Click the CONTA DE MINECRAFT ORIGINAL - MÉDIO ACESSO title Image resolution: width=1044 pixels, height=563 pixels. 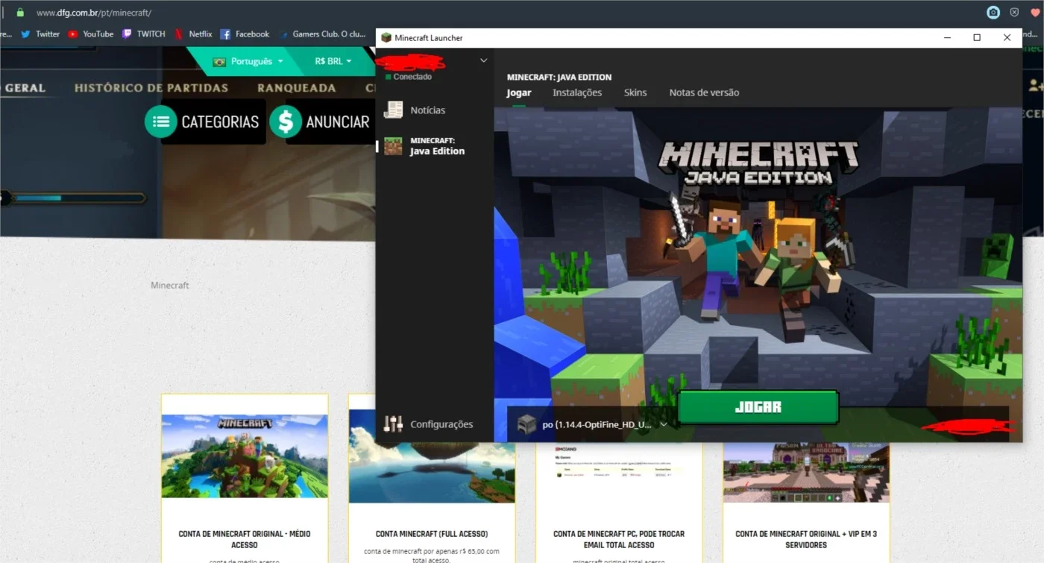[x=245, y=539]
